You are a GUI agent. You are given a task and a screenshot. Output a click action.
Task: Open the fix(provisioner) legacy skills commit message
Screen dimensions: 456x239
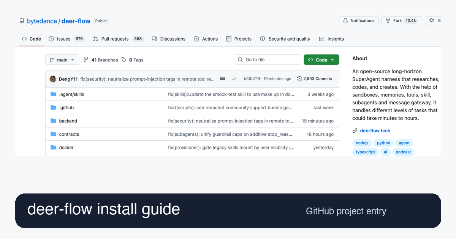231,148
